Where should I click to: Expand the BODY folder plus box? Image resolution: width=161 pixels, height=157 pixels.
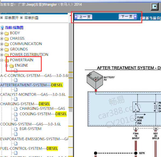pyautogui.click(x=2, y=33)
